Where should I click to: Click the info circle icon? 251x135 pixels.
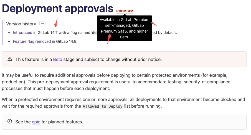click(10, 121)
